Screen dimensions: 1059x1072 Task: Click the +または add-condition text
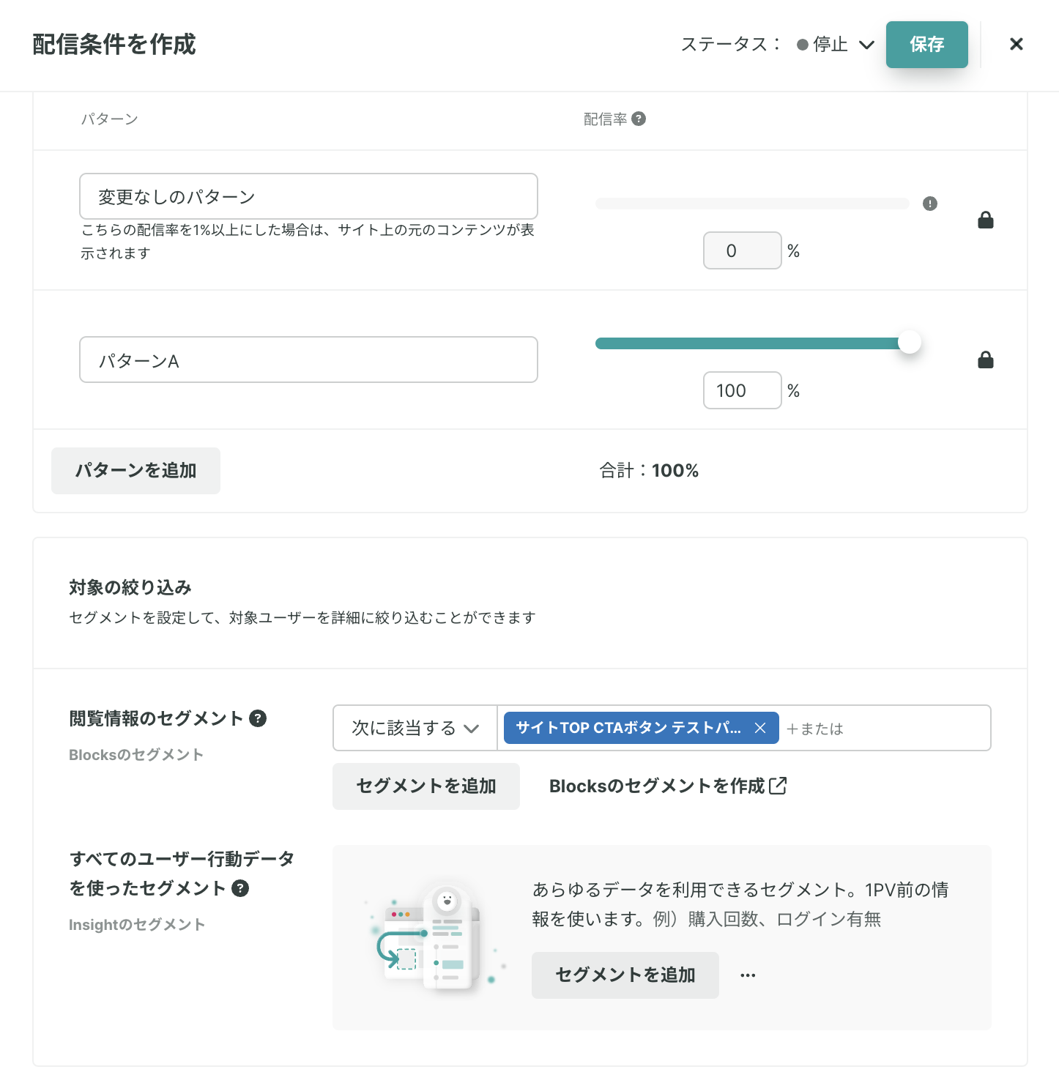[x=814, y=729]
